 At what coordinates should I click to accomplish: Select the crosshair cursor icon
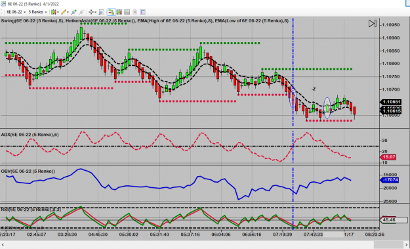coord(91,12)
